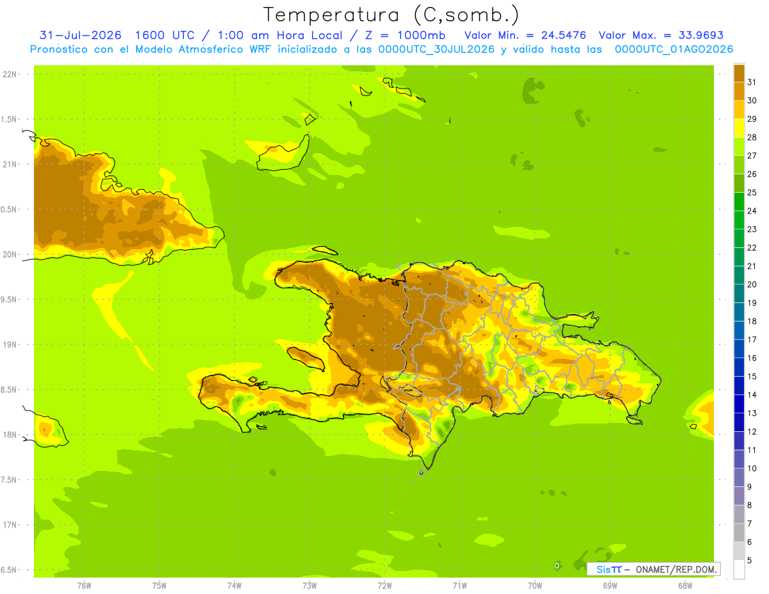Click the '71W' longitude axis label
Screen dimensions: 769x594
click(459, 586)
